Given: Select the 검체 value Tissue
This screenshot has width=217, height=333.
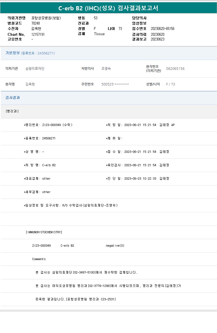Looking at the screenshot, I should coord(99,34).
